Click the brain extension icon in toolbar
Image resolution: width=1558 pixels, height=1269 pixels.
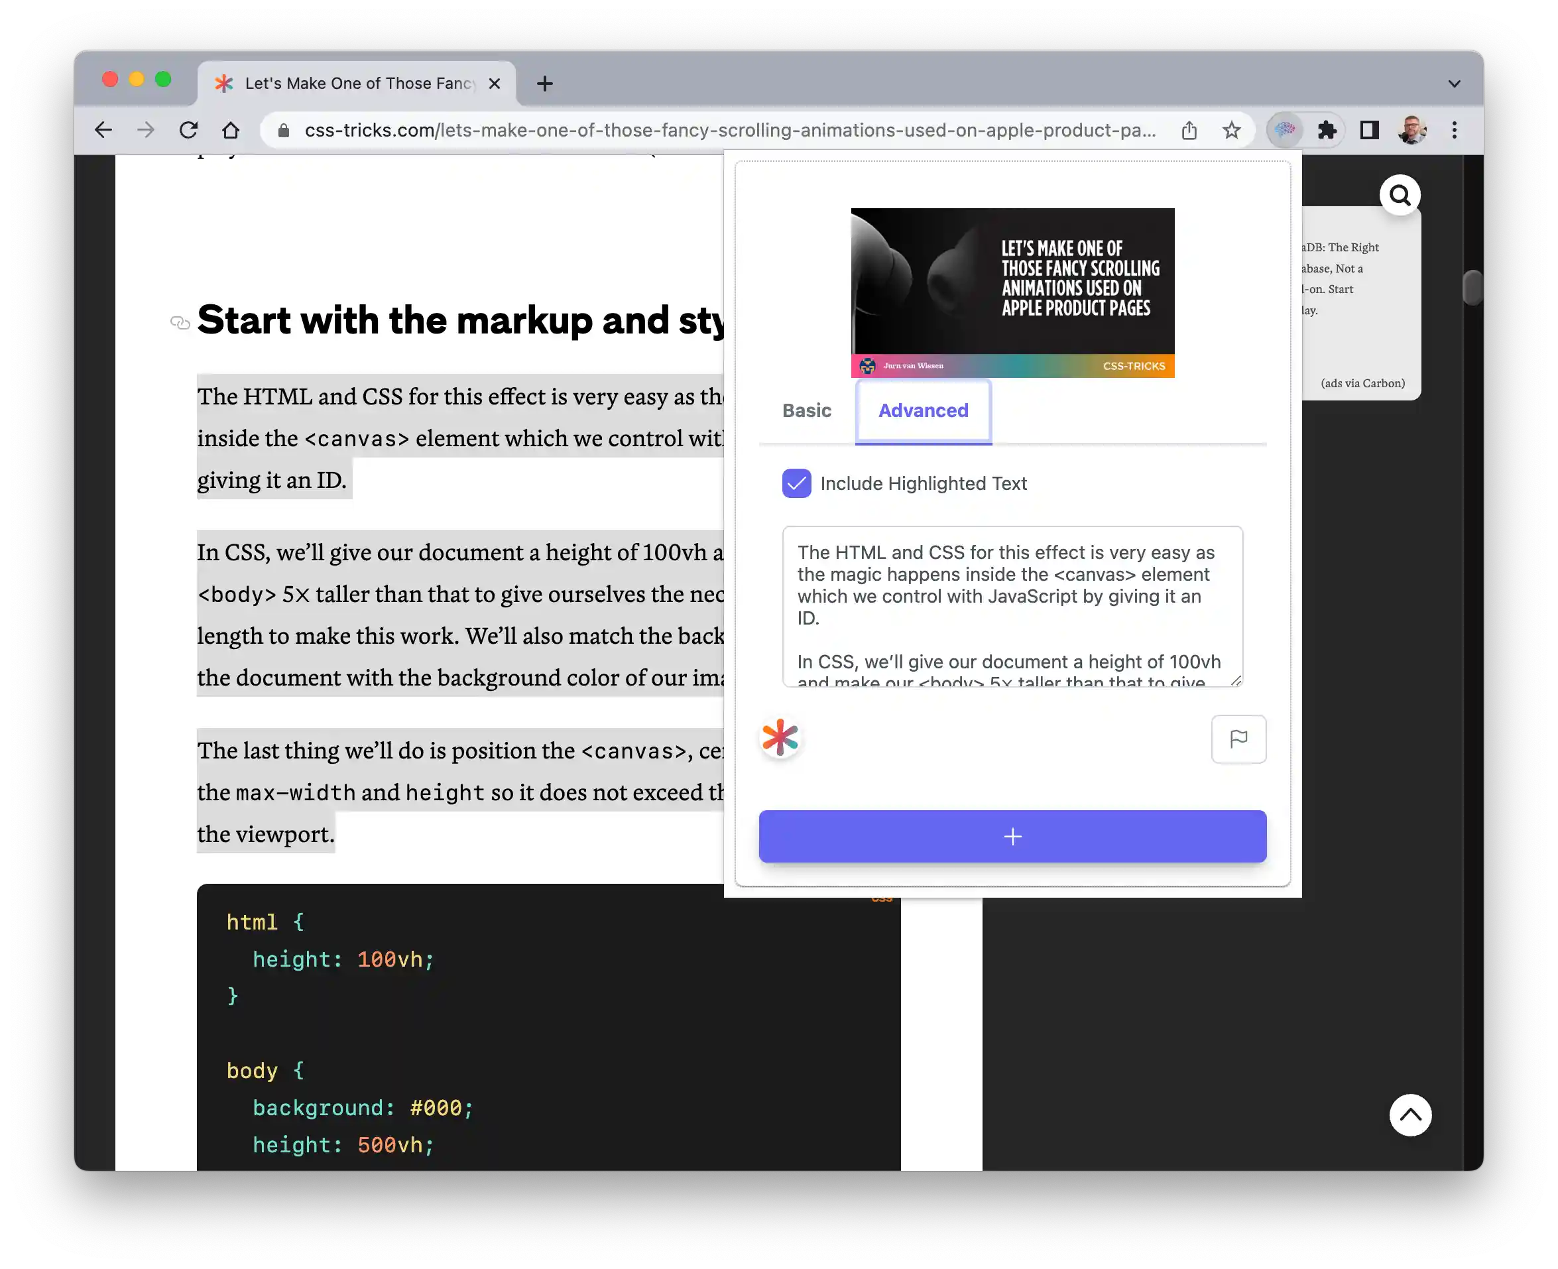coord(1285,130)
